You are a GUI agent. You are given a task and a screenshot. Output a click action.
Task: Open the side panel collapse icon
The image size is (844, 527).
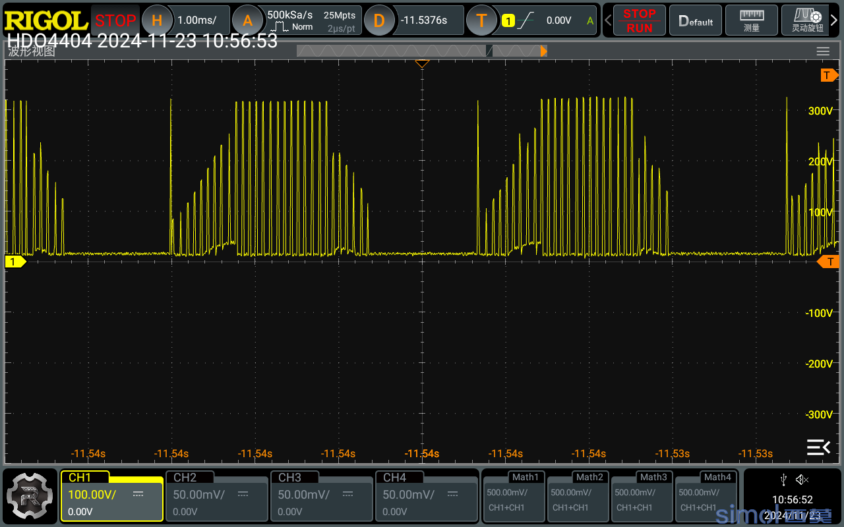(818, 447)
